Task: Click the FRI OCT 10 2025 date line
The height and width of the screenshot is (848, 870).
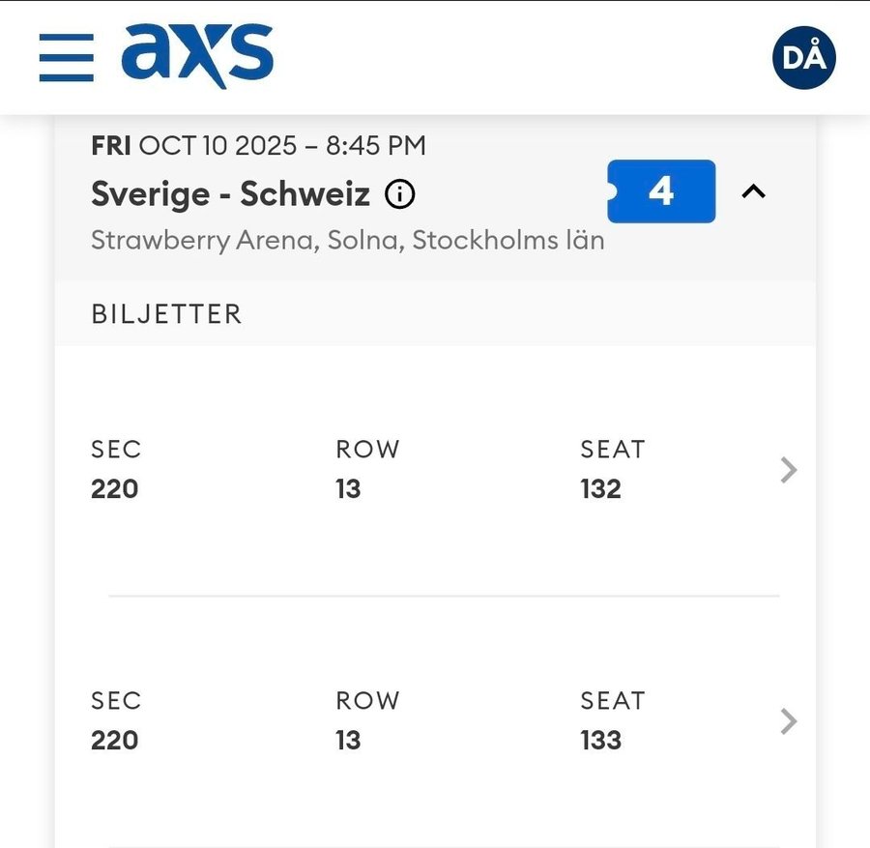Action: tap(258, 146)
